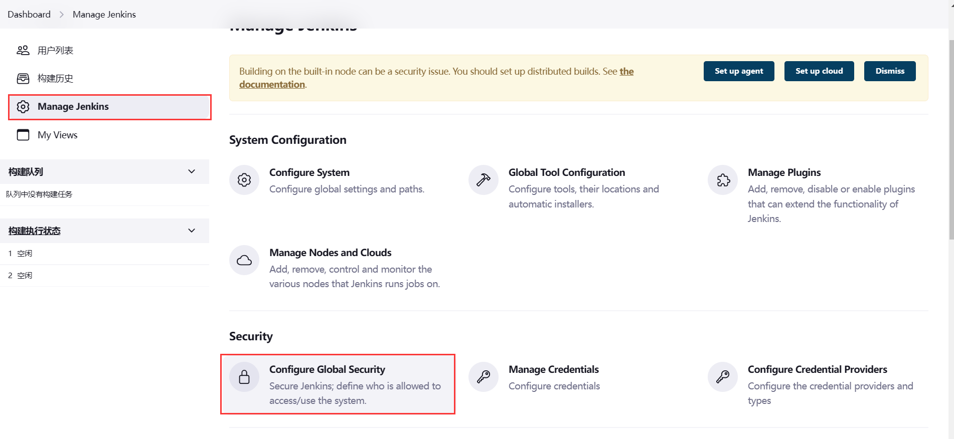Select Manage Jenkins in the sidebar
Screen dimensions: 954x439
73,107
